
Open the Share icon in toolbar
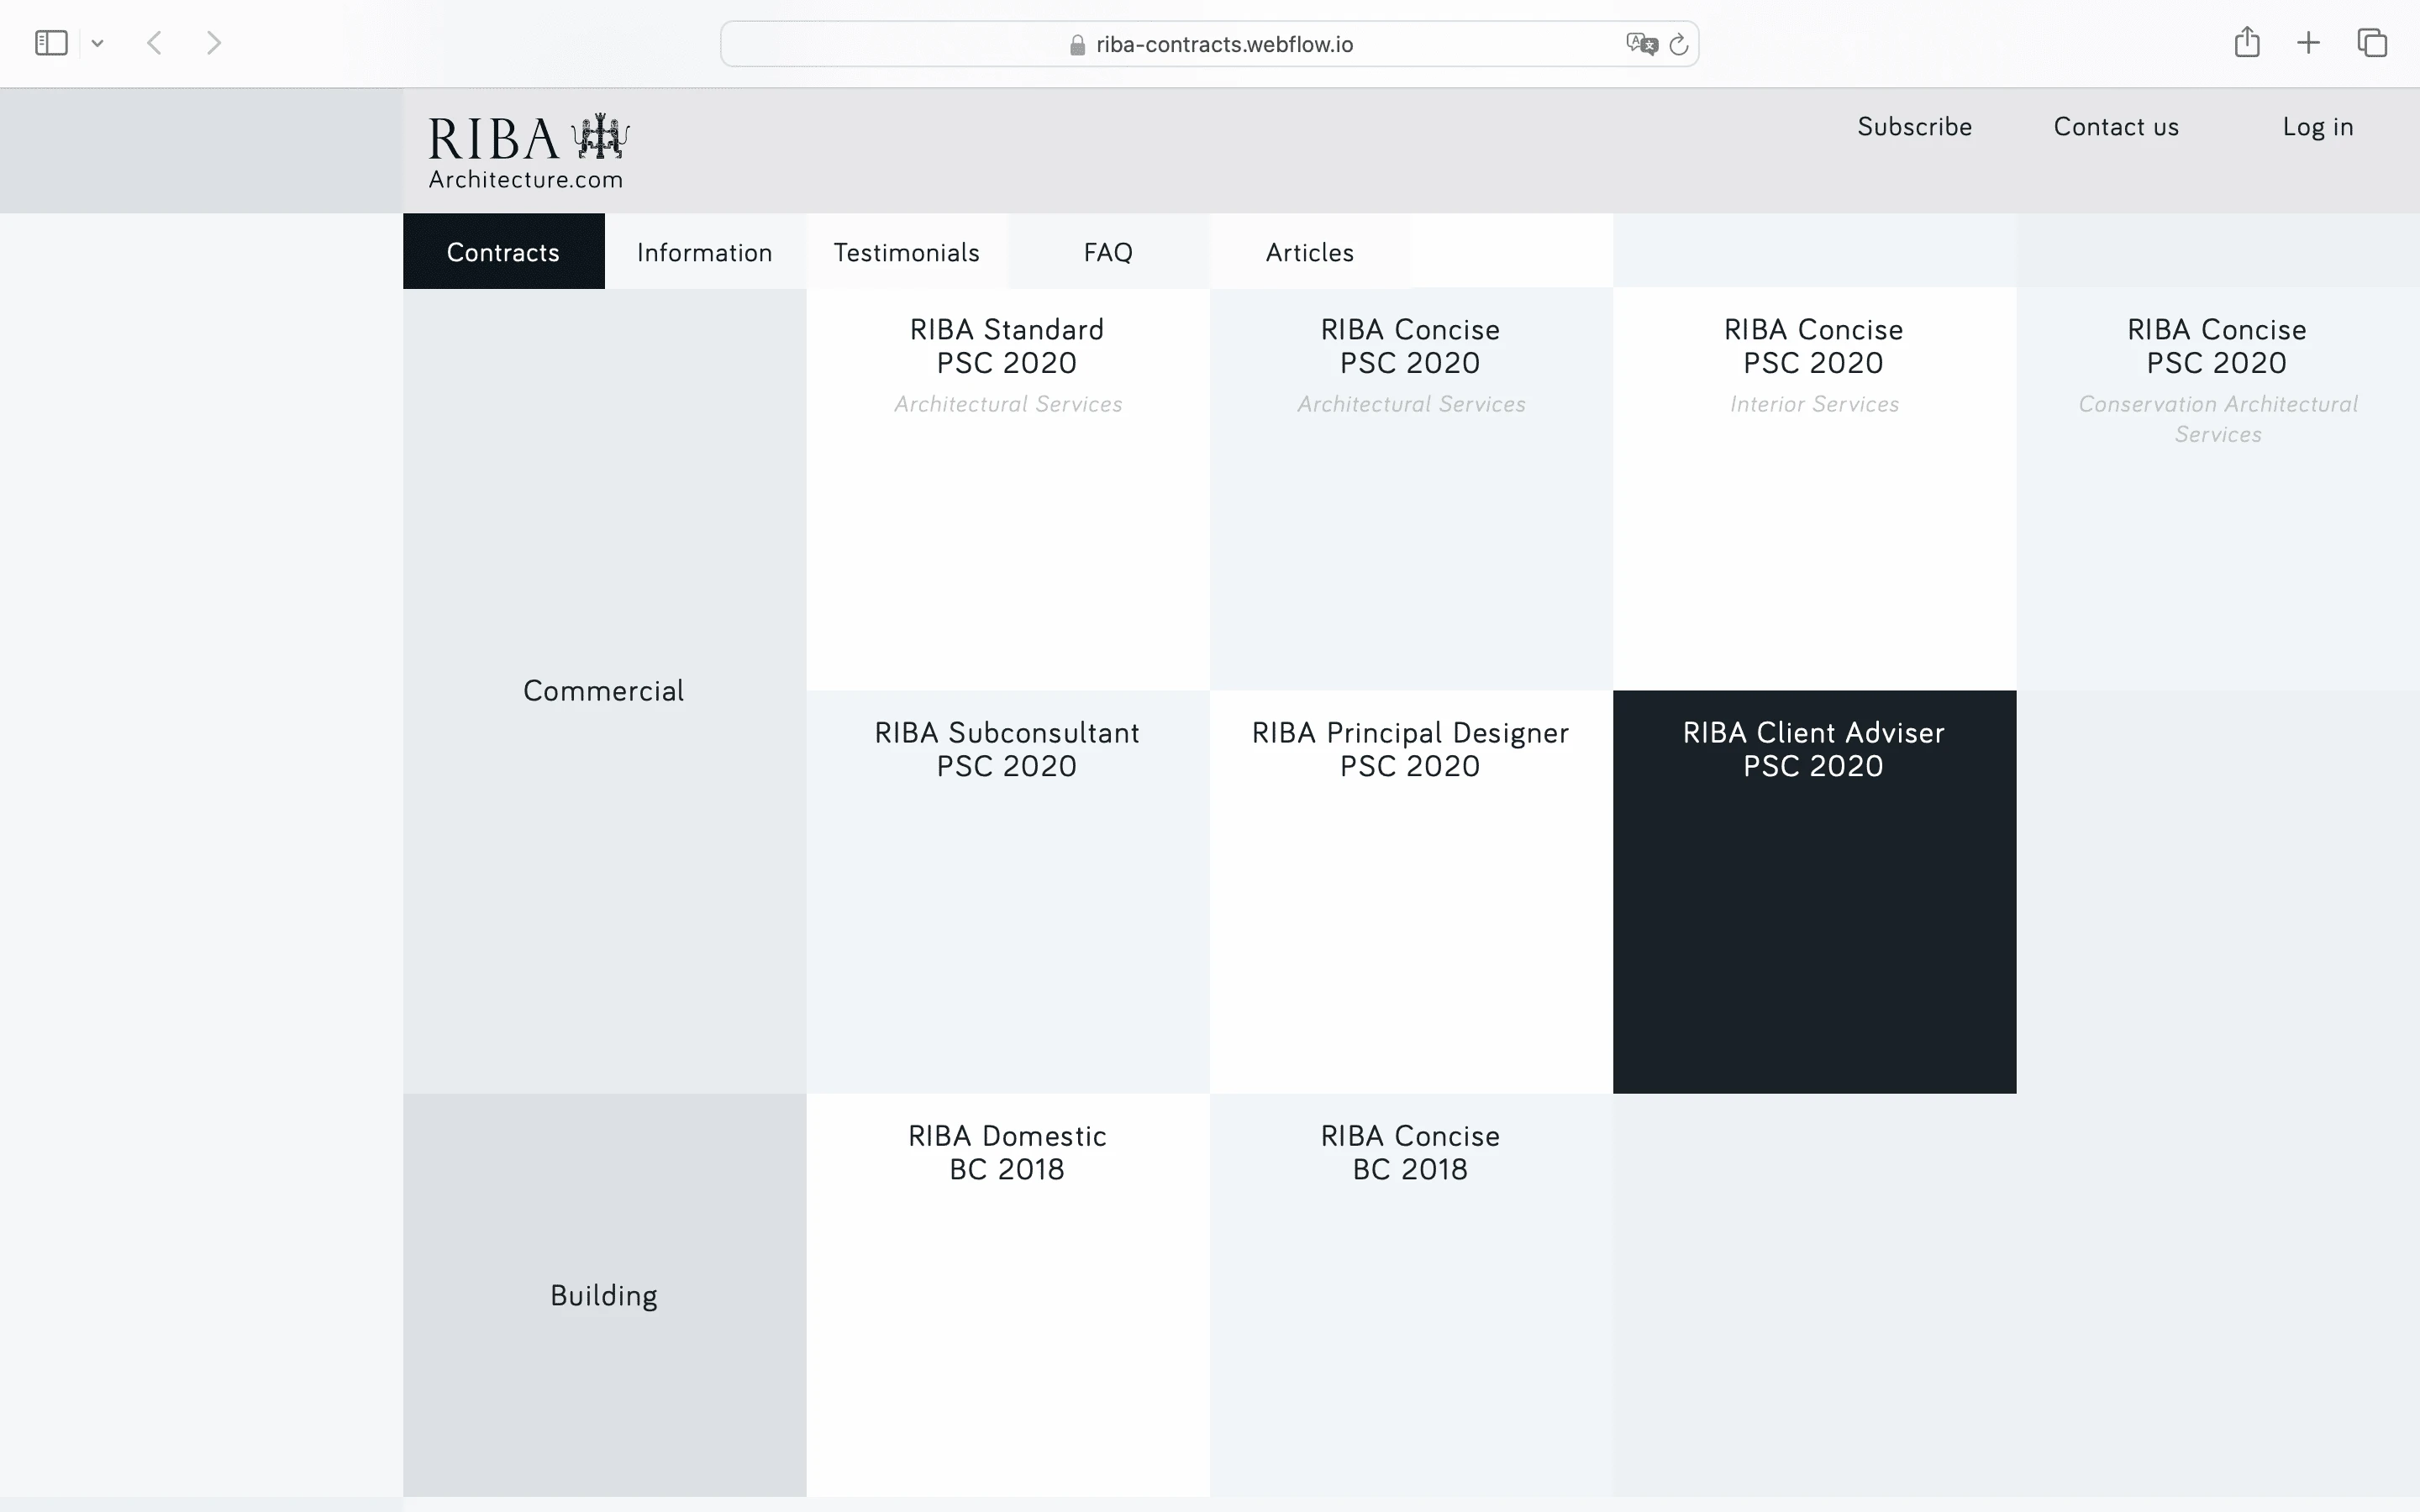pos(2247,42)
